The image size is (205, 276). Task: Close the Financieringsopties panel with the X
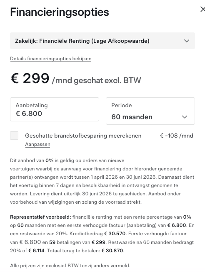pos(202,9)
